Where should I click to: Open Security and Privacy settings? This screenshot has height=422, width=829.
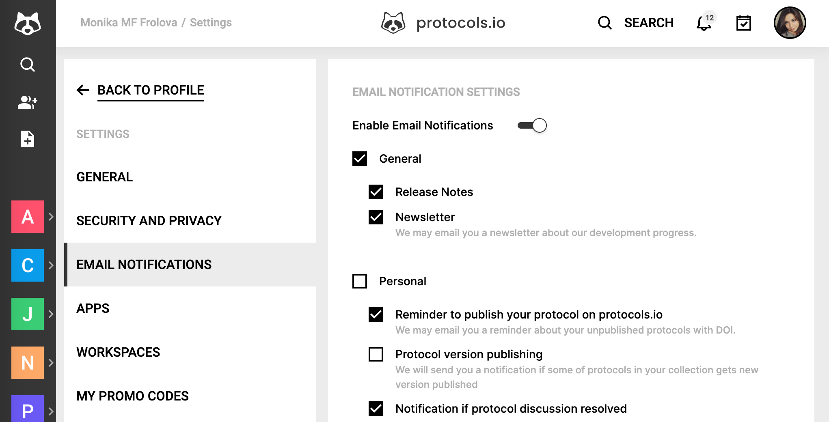[x=149, y=221]
